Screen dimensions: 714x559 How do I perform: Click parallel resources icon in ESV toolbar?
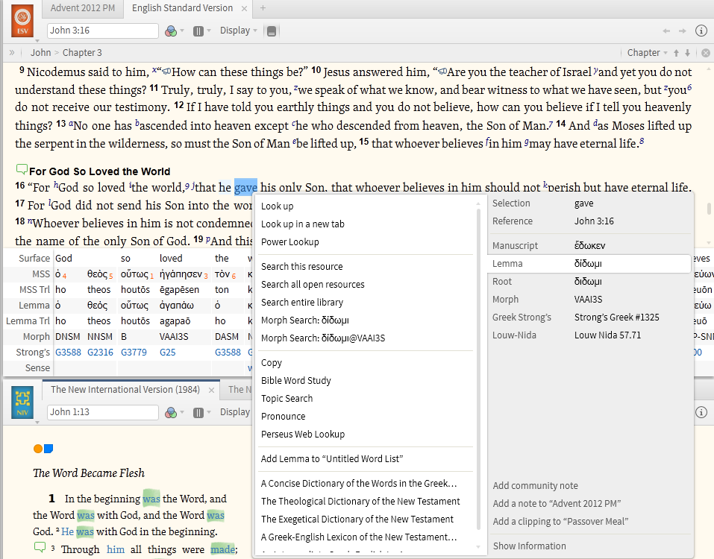click(198, 31)
